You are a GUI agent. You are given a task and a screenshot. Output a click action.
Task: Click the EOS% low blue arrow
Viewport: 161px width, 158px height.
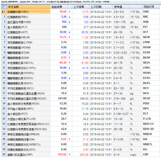point(70,78)
